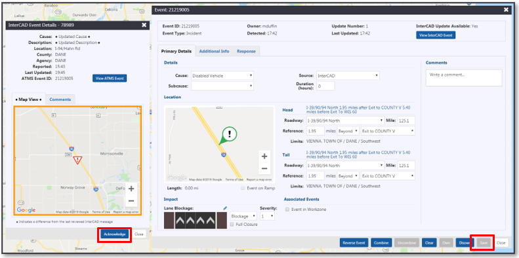Click the pencil icon beside Lane Blockage
The width and height of the screenshot is (519, 258).
[226, 208]
